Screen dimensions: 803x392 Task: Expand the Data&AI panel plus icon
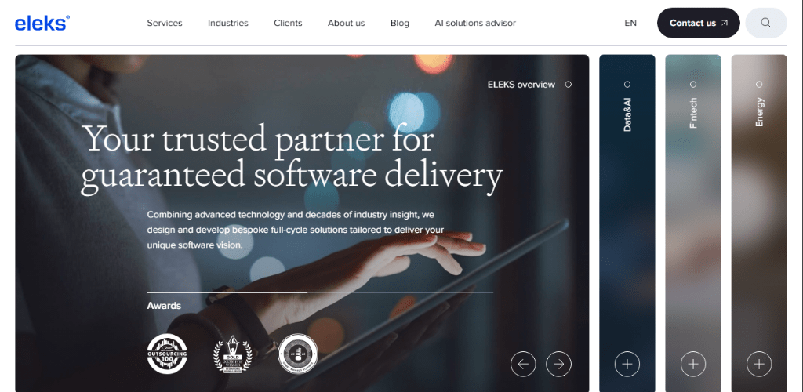[x=627, y=364]
